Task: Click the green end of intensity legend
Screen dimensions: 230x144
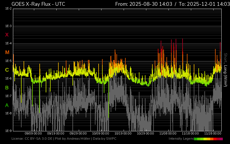Action: point(196,139)
